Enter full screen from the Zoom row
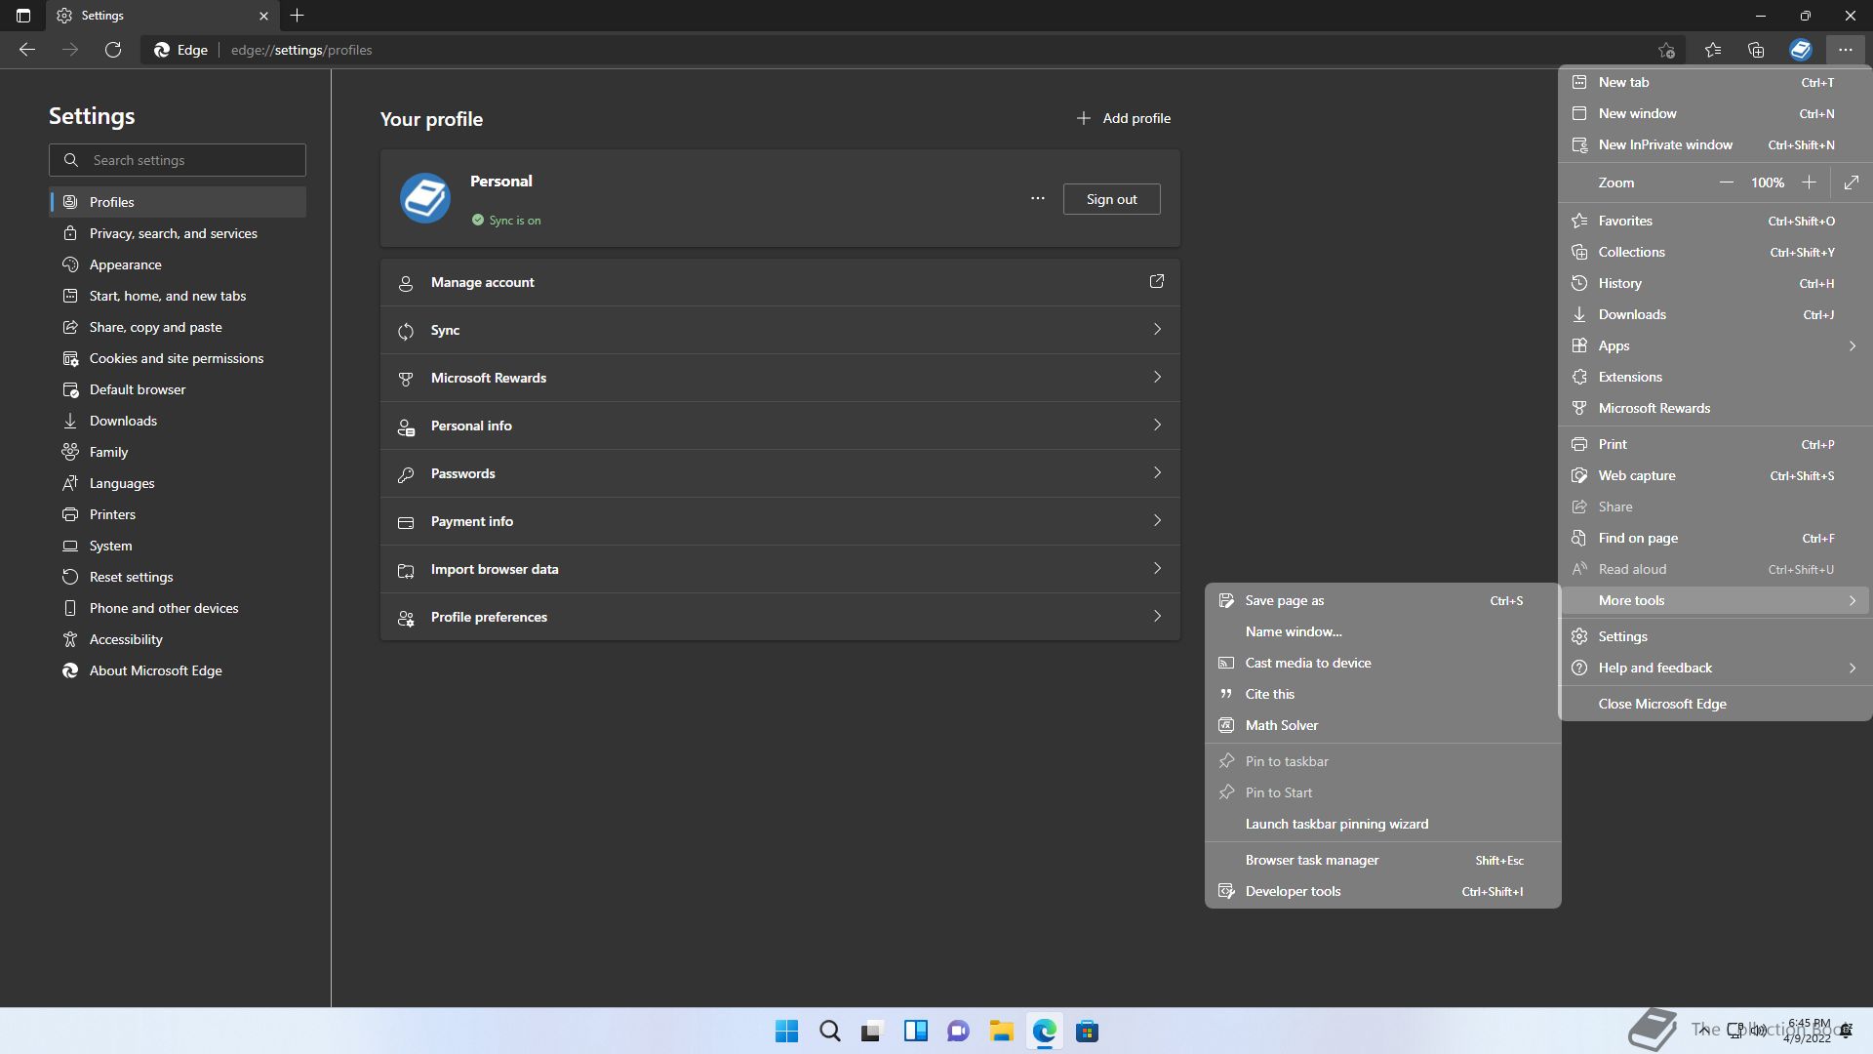Image resolution: width=1873 pixels, height=1054 pixels. [x=1852, y=182]
